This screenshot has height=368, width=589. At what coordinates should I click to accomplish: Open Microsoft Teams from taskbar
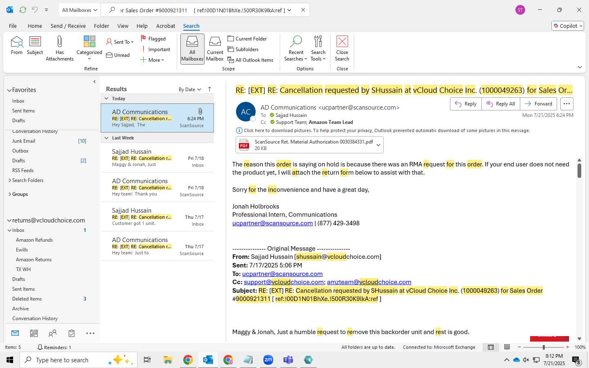click(x=288, y=360)
